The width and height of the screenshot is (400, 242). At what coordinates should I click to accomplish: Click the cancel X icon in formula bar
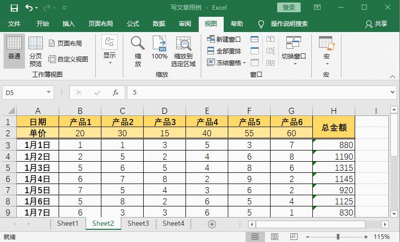(79, 93)
